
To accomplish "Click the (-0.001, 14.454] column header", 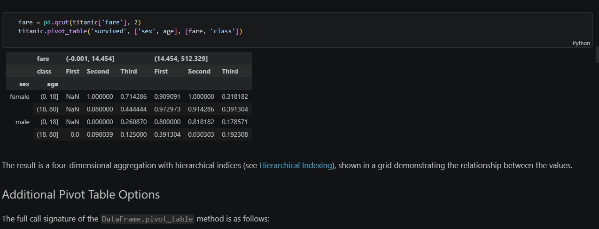I will tap(90, 59).
